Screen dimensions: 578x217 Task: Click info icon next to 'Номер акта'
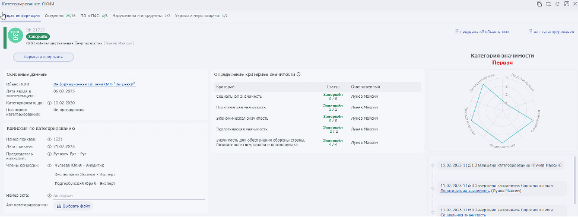[x=50, y=196]
